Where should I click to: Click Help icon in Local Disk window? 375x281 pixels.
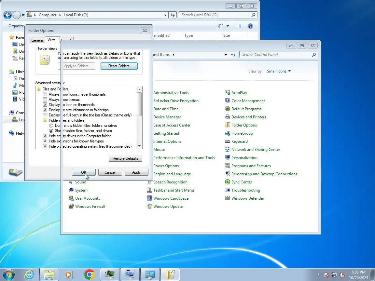pos(250,26)
